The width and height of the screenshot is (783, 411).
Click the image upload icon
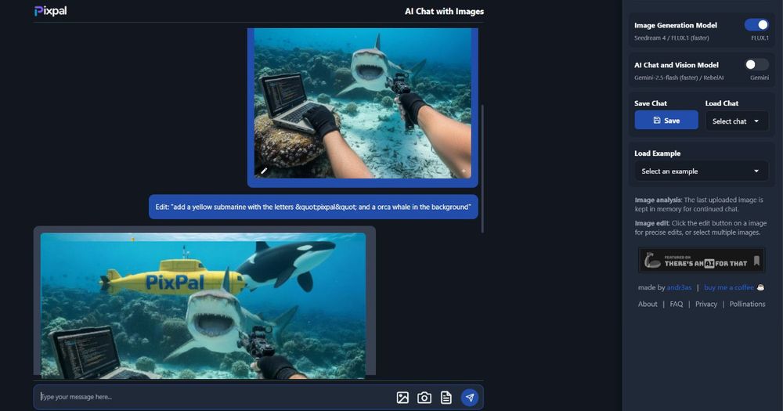(x=402, y=398)
